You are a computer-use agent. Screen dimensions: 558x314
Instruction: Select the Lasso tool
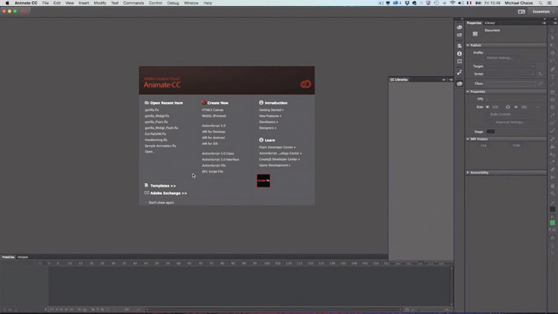click(552, 61)
